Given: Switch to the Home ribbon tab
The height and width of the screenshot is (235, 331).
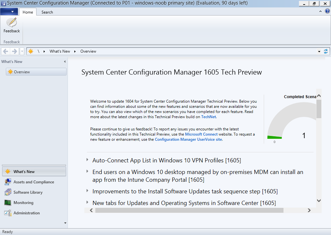Looking at the screenshot, I should click(28, 12).
